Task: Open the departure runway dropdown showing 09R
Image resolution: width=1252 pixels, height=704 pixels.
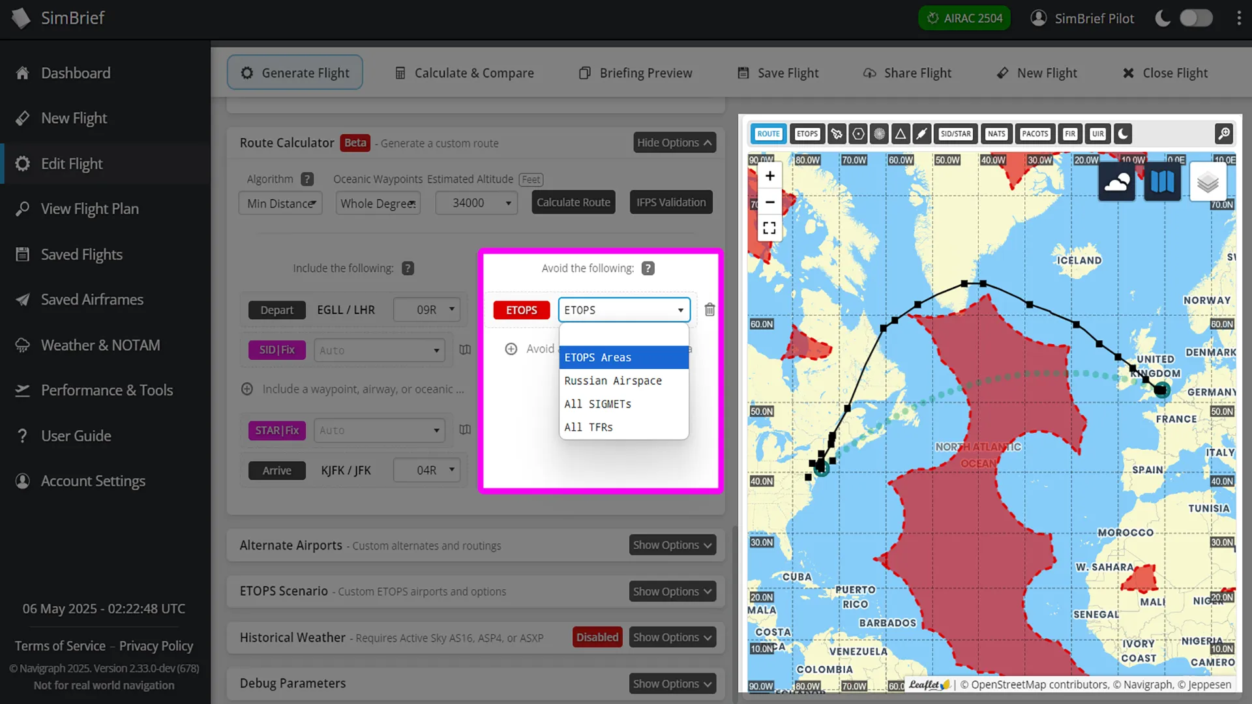Action: [426, 309]
